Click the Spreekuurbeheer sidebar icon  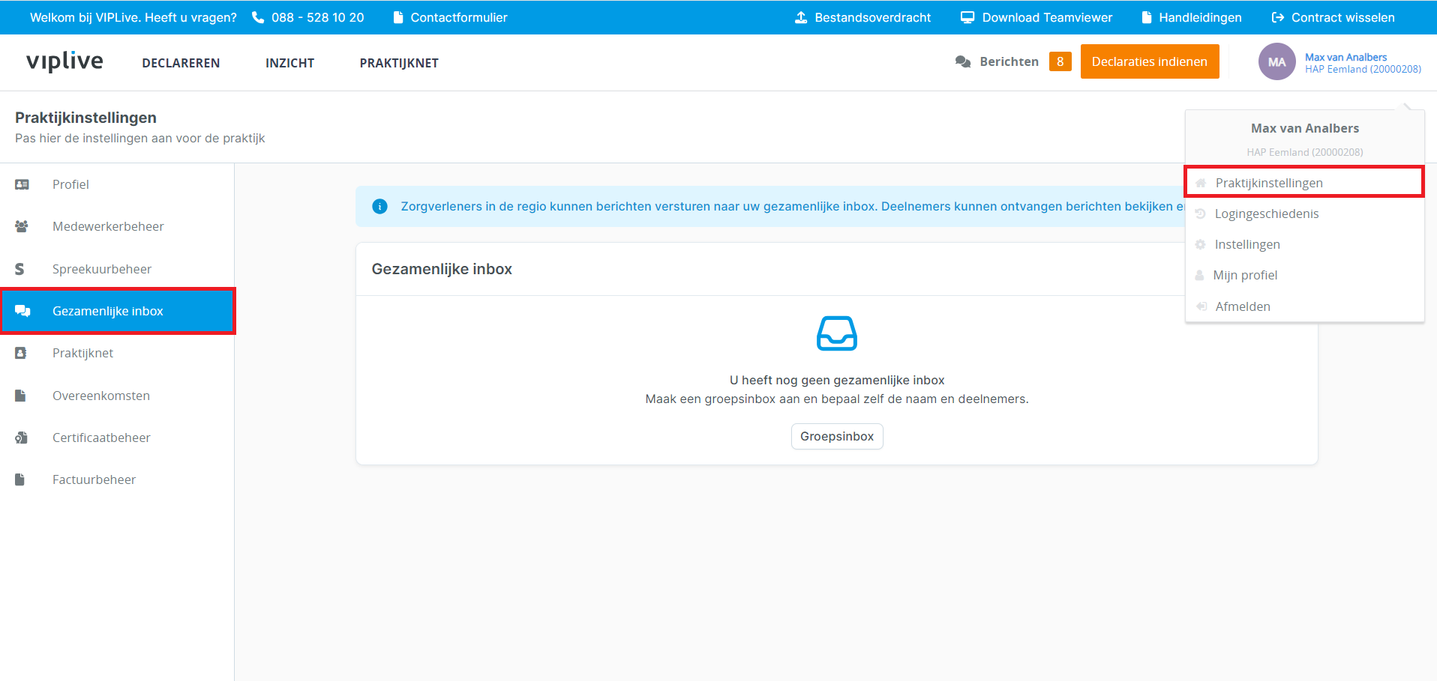click(20, 269)
